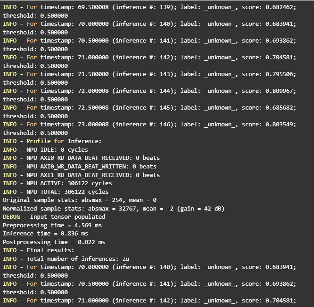The width and height of the screenshot is (314, 307).
Task: Select the 'Normalized sample stats' line
Action: [x=112, y=208]
